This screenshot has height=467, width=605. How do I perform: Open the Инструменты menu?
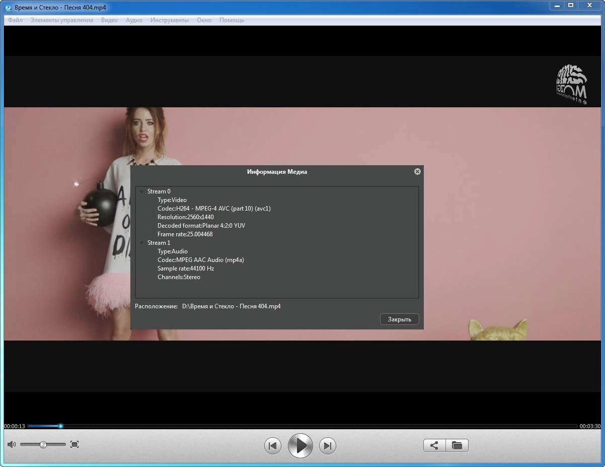point(170,20)
